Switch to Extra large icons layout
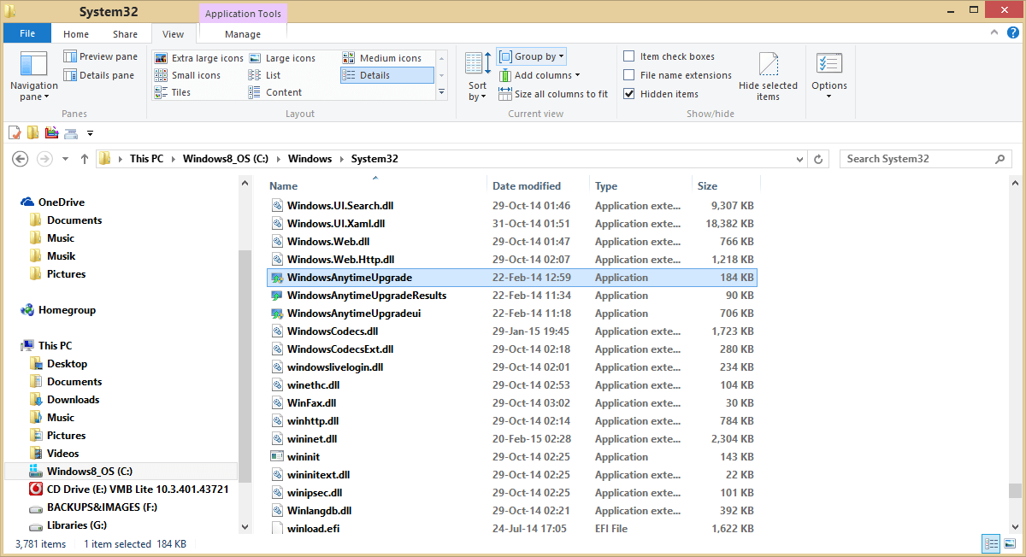 (x=199, y=58)
